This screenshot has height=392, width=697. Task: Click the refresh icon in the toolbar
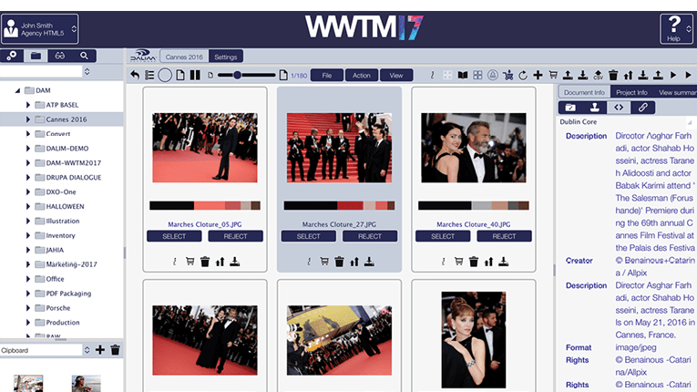(x=522, y=75)
